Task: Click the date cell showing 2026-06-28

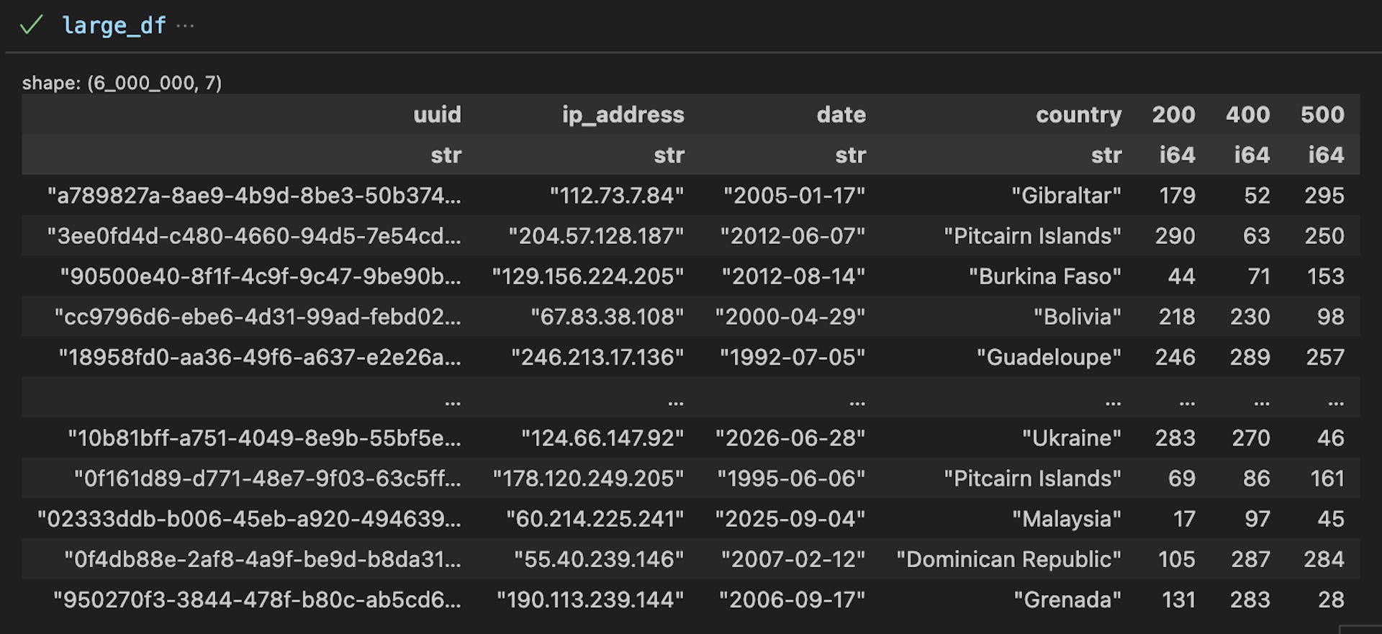Action: [792, 438]
